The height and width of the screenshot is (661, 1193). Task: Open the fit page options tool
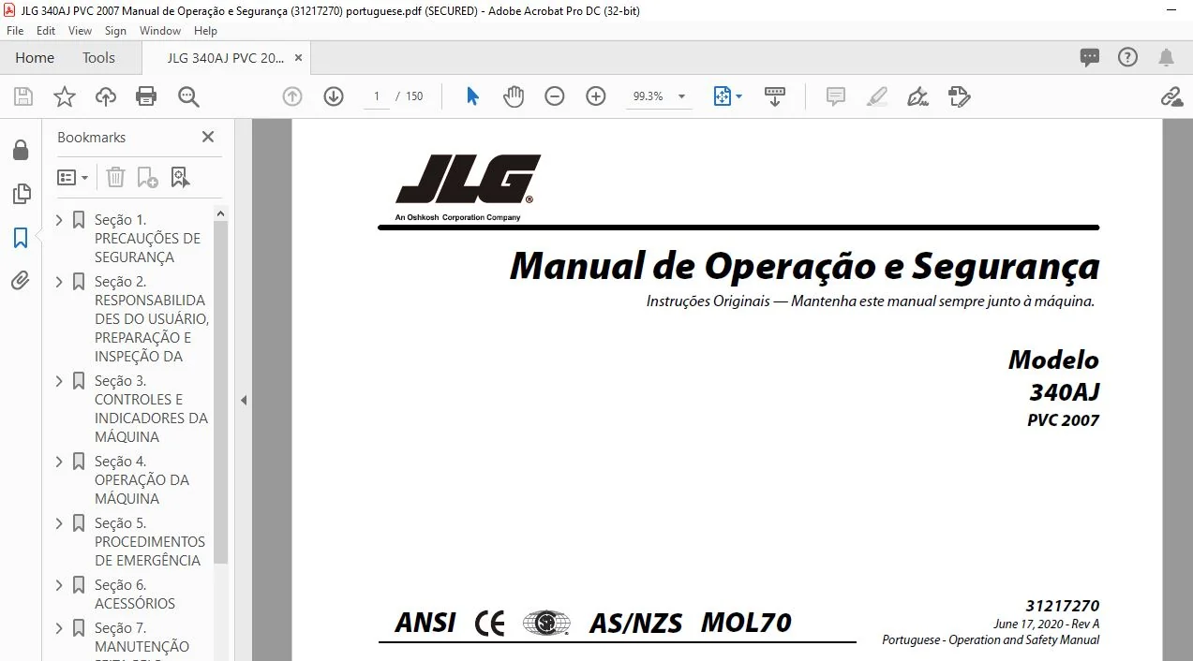727,96
